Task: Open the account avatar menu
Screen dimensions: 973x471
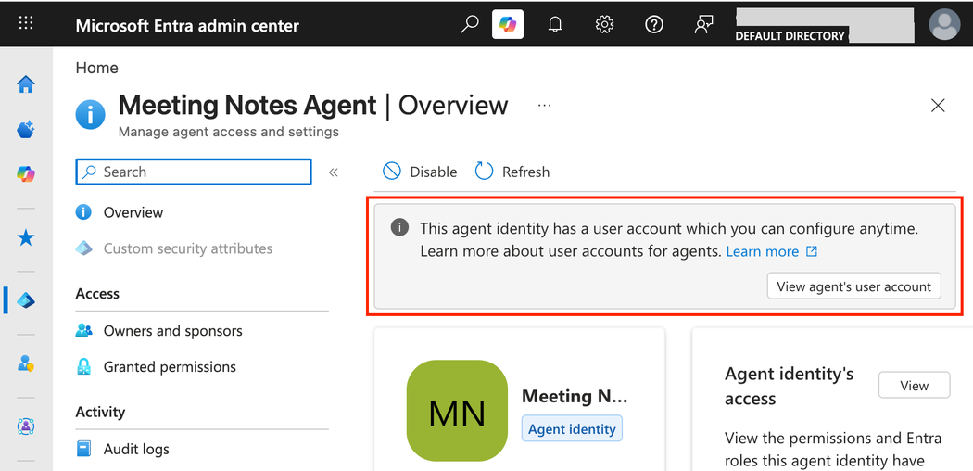Action: pyautogui.click(x=944, y=25)
